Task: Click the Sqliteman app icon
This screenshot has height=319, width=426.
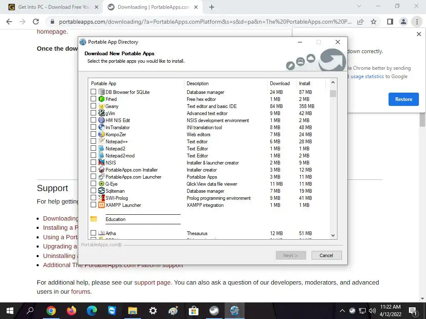Action: pos(102,191)
